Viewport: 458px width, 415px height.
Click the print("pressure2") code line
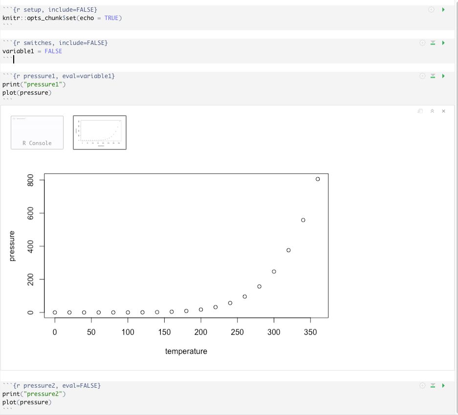tap(34, 394)
